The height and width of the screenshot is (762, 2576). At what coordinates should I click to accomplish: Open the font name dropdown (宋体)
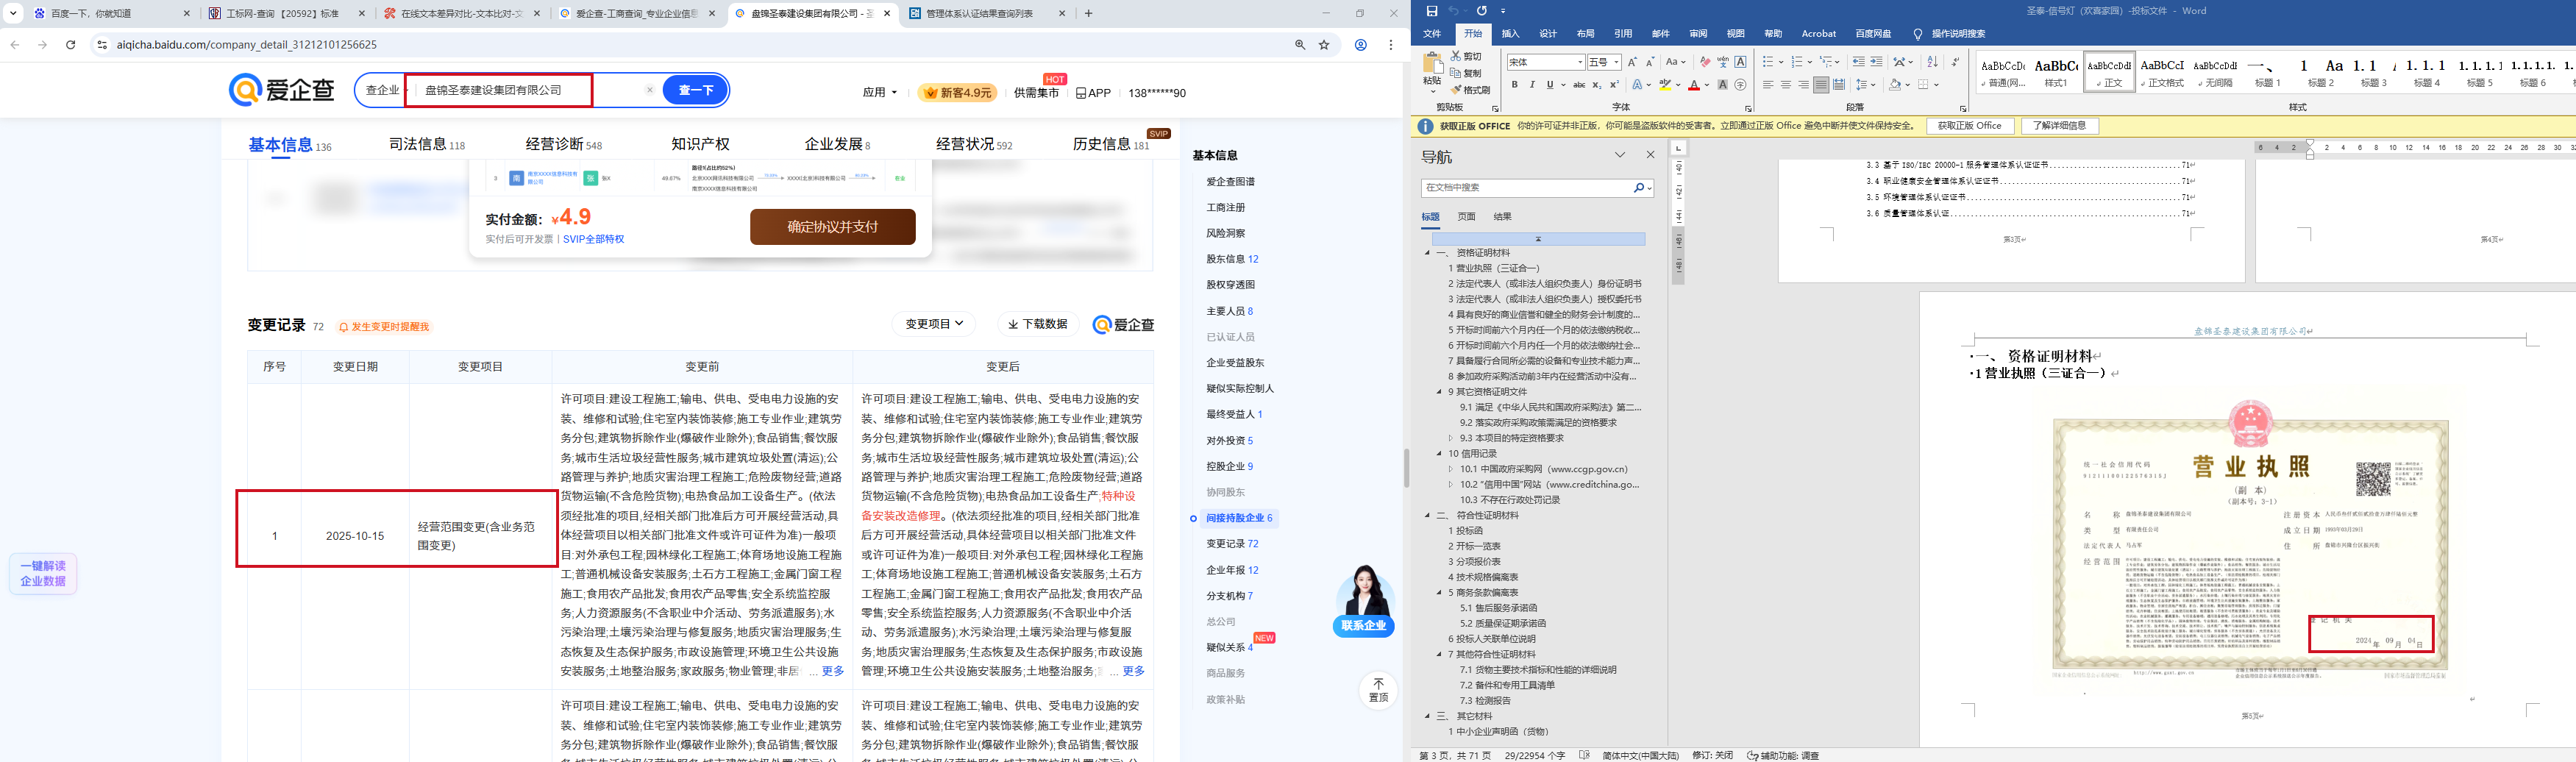(x=1580, y=62)
